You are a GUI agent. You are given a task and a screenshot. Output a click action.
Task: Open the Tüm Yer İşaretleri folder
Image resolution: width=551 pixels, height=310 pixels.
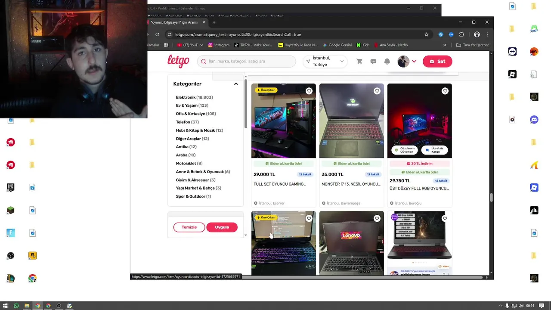click(473, 45)
